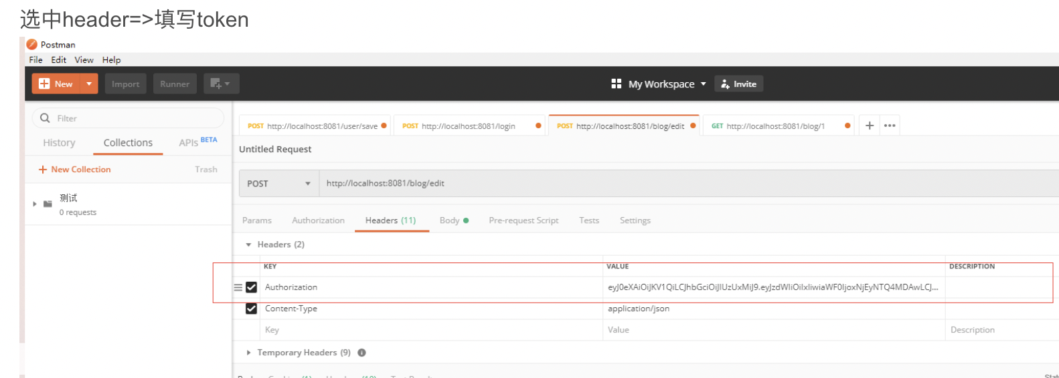The width and height of the screenshot is (1059, 378).
Task: Switch to the Body tab
Action: point(449,220)
